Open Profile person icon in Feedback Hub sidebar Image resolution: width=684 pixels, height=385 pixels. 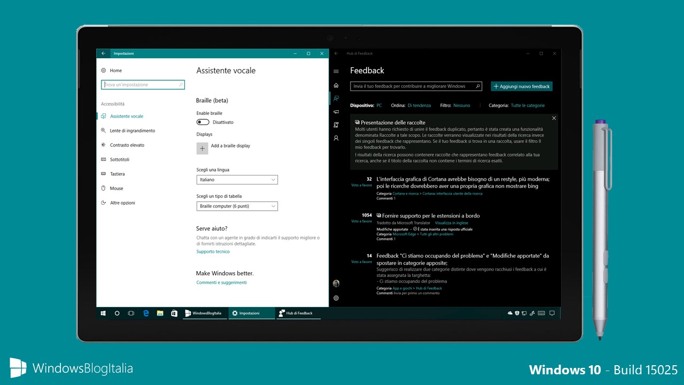click(x=336, y=138)
